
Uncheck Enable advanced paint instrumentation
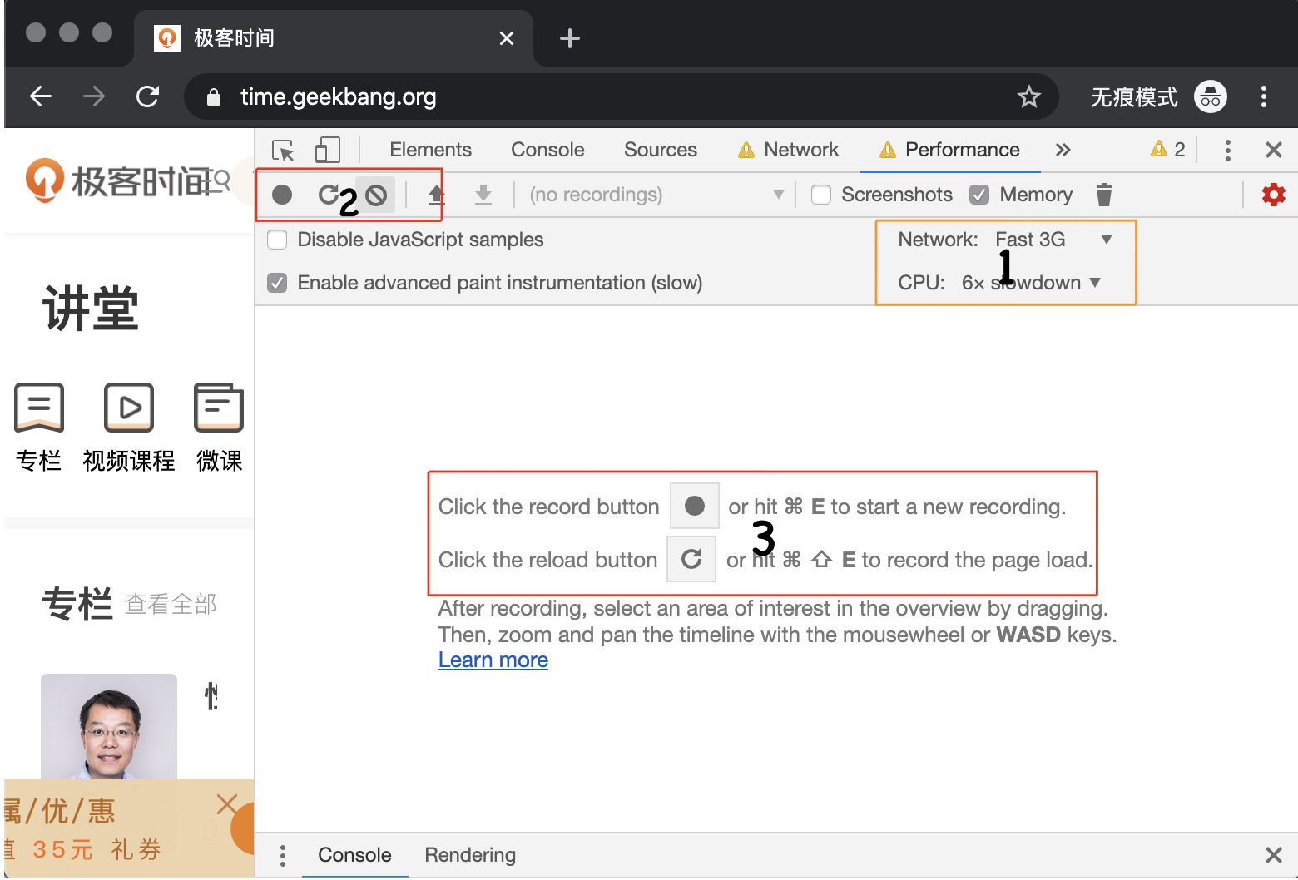point(276,282)
